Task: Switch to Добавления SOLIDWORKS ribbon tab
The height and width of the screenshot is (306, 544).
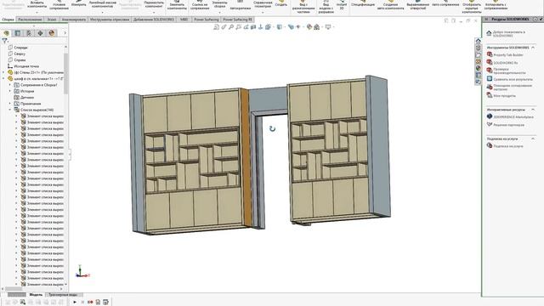Action: tap(154, 20)
